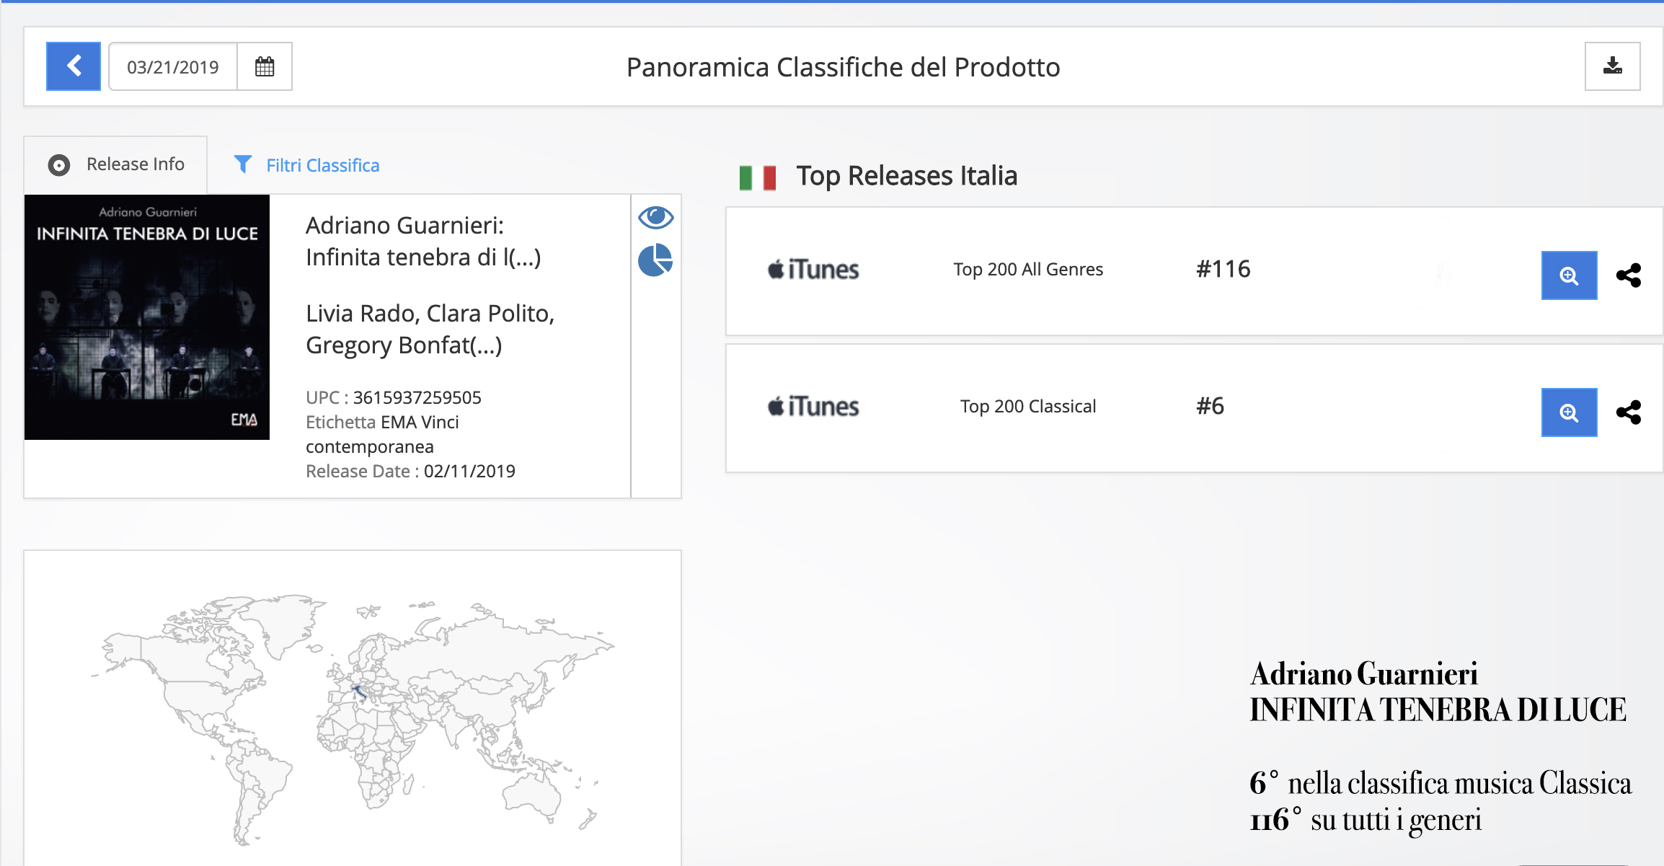Share the Top 200 Classical ranking
This screenshot has width=1664, height=866.
tap(1629, 412)
